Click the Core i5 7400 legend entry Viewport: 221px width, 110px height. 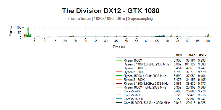(133, 91)
